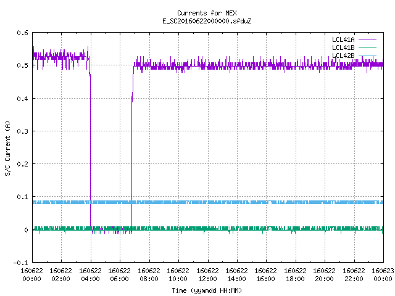395x296 pixels.
Task: Click the 0.2 y-axis tick label
Action: tap(22, 164)
